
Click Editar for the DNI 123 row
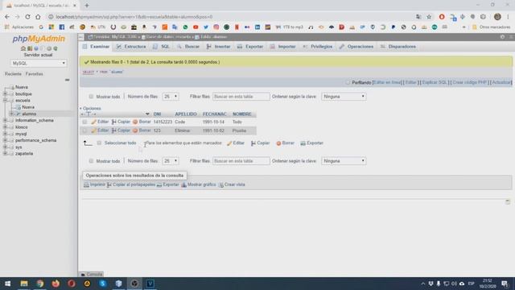tap(100, 130)
